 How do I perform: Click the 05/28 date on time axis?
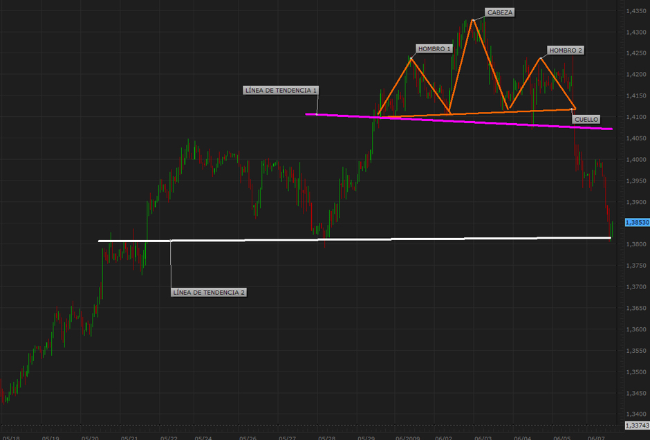[326, 437]
